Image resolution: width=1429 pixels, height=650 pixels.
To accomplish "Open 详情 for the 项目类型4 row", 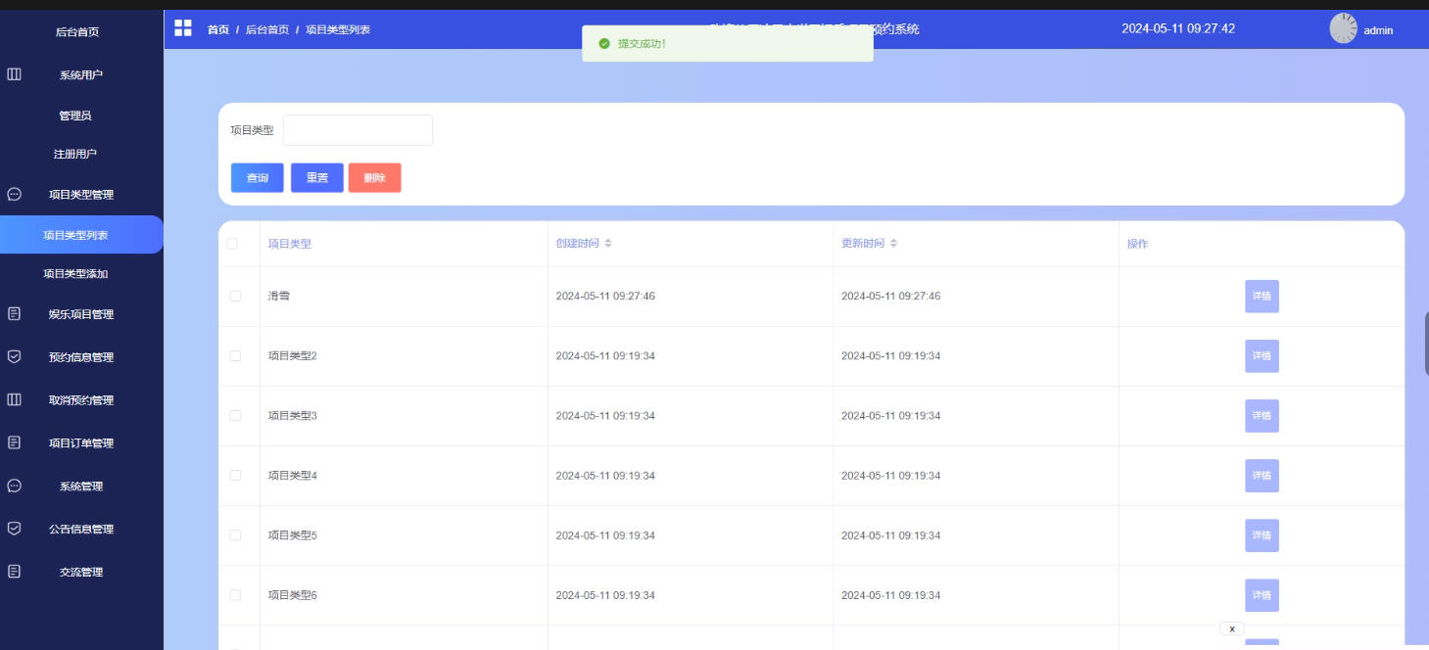I will point(1262,475).
